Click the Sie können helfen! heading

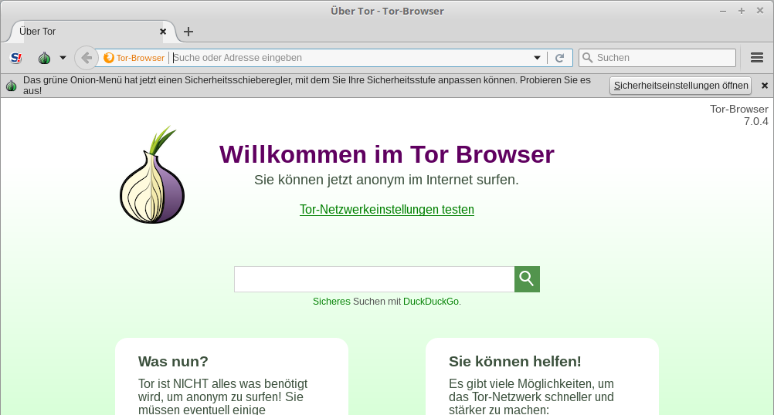click(515, 361)
